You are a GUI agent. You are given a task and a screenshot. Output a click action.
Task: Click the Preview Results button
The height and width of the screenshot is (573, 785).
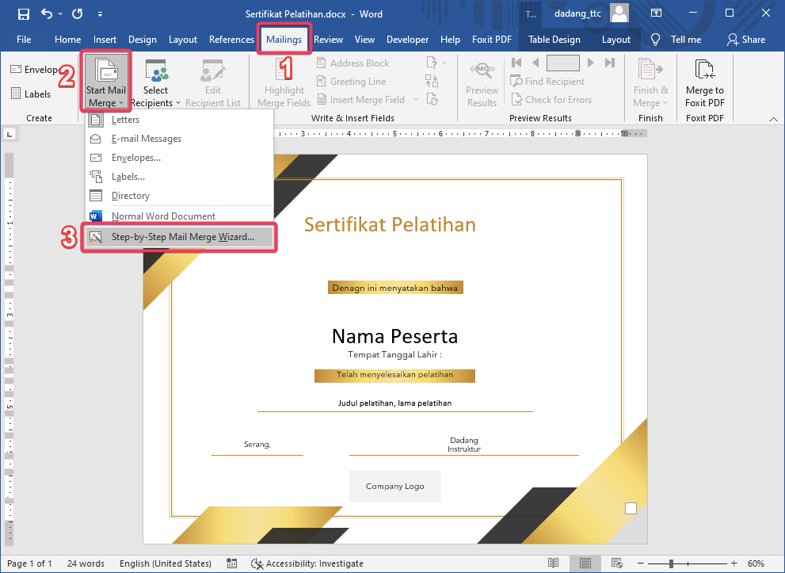tap(482, 81)
